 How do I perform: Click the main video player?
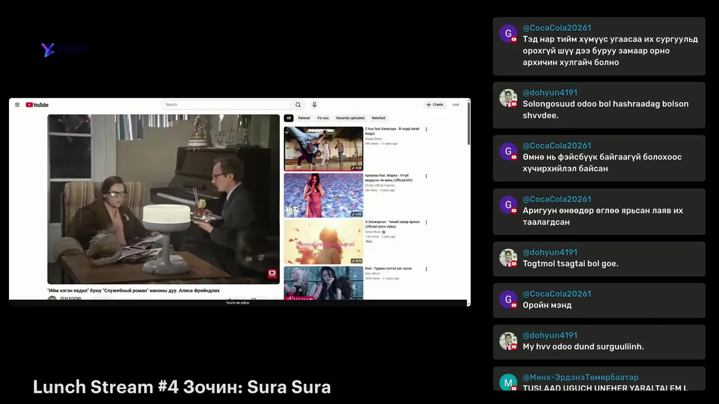[163, 199]
